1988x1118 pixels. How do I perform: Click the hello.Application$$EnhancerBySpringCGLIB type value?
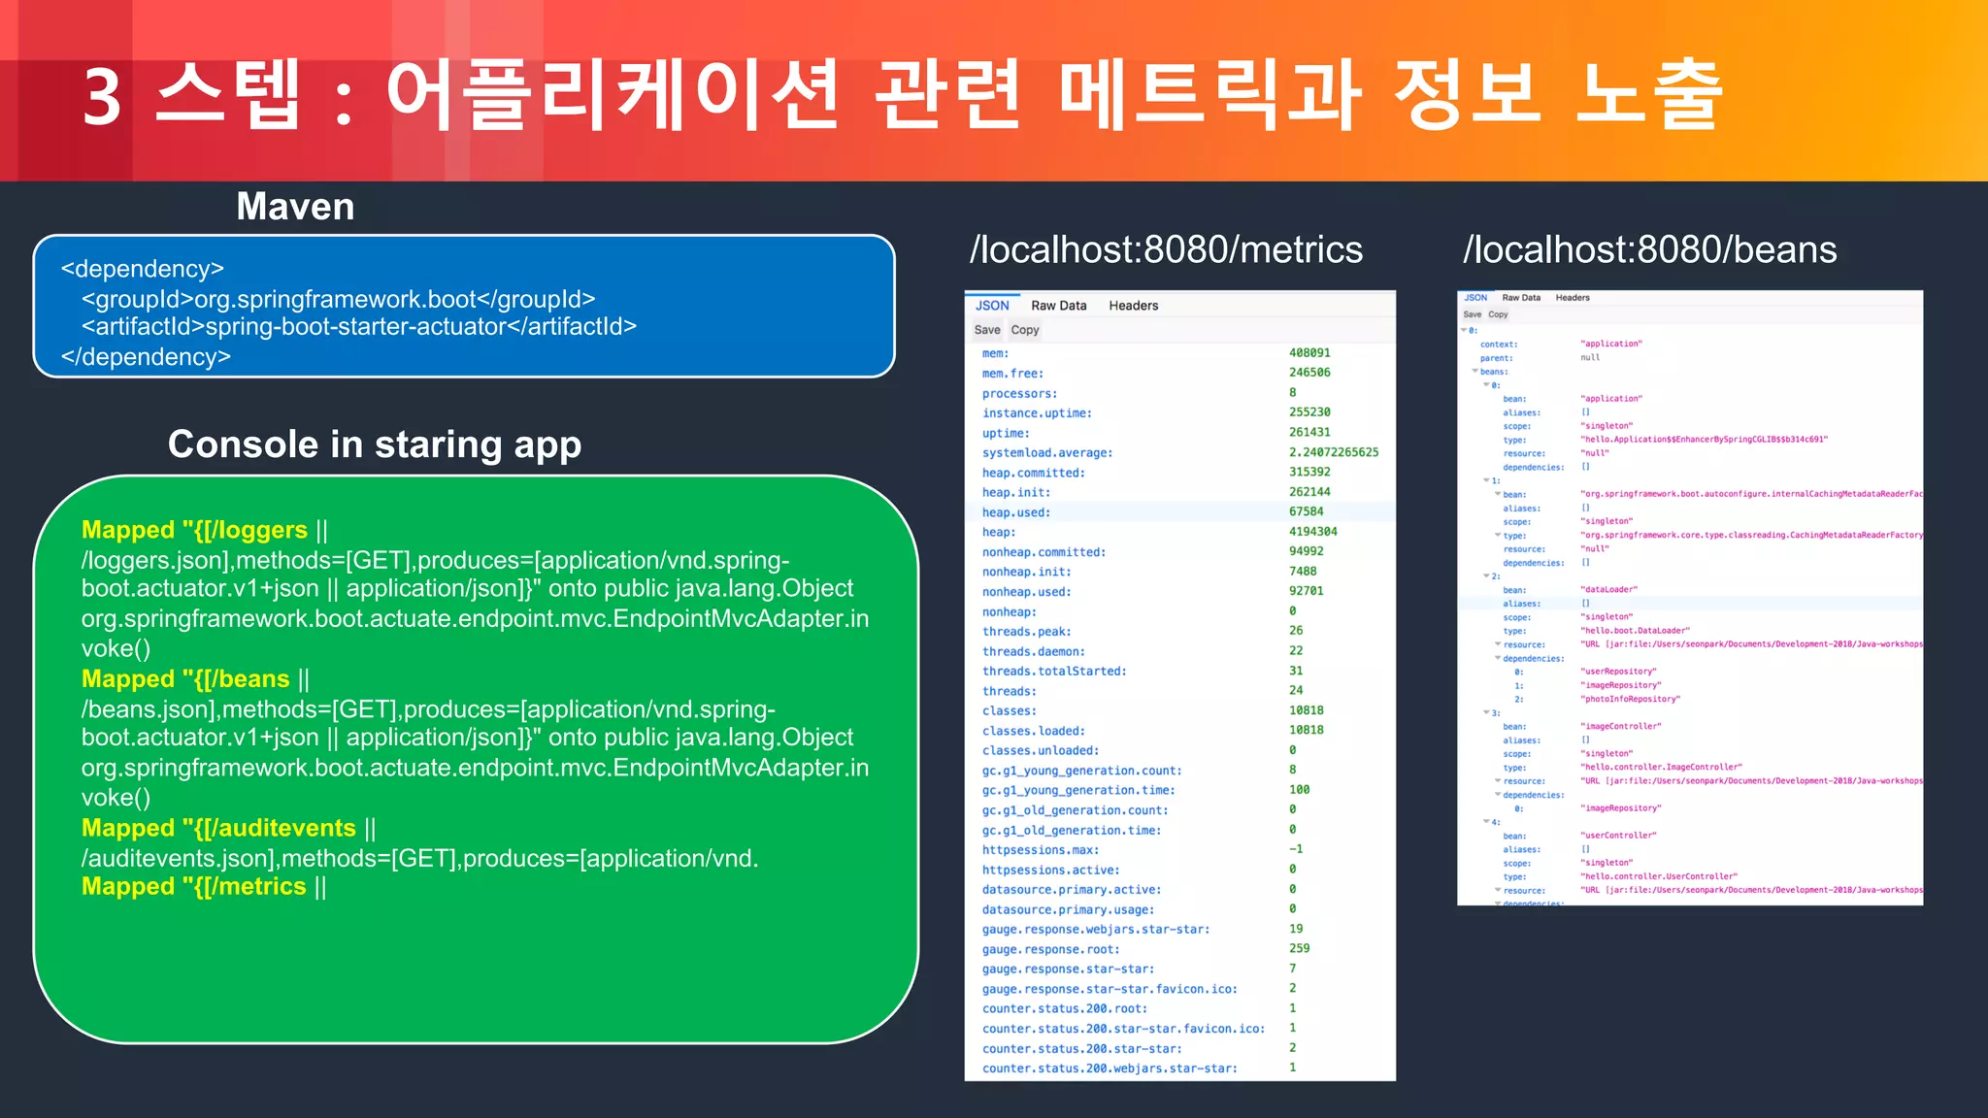point(1704,440)
